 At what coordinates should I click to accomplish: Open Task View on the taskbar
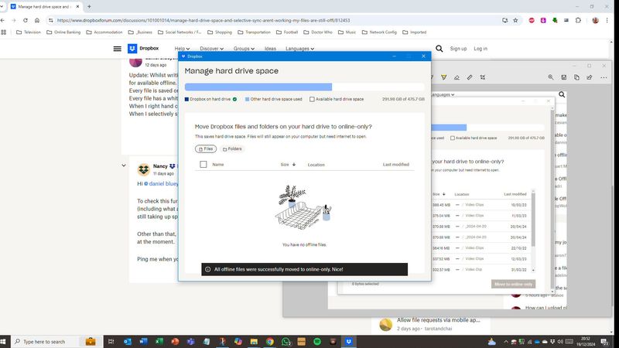pyautogui.click(x=111, y=342)
